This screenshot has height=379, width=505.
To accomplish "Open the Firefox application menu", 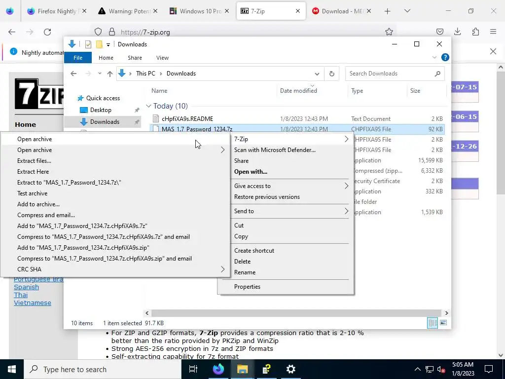I will (493, 32).
